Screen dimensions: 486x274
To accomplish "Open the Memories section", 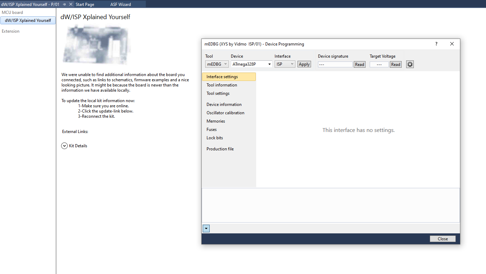I will click(216, 121).
